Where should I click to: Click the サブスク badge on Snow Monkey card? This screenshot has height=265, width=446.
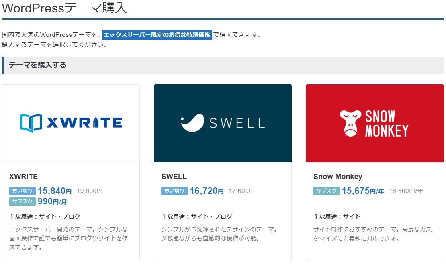[x=326, y=191]
